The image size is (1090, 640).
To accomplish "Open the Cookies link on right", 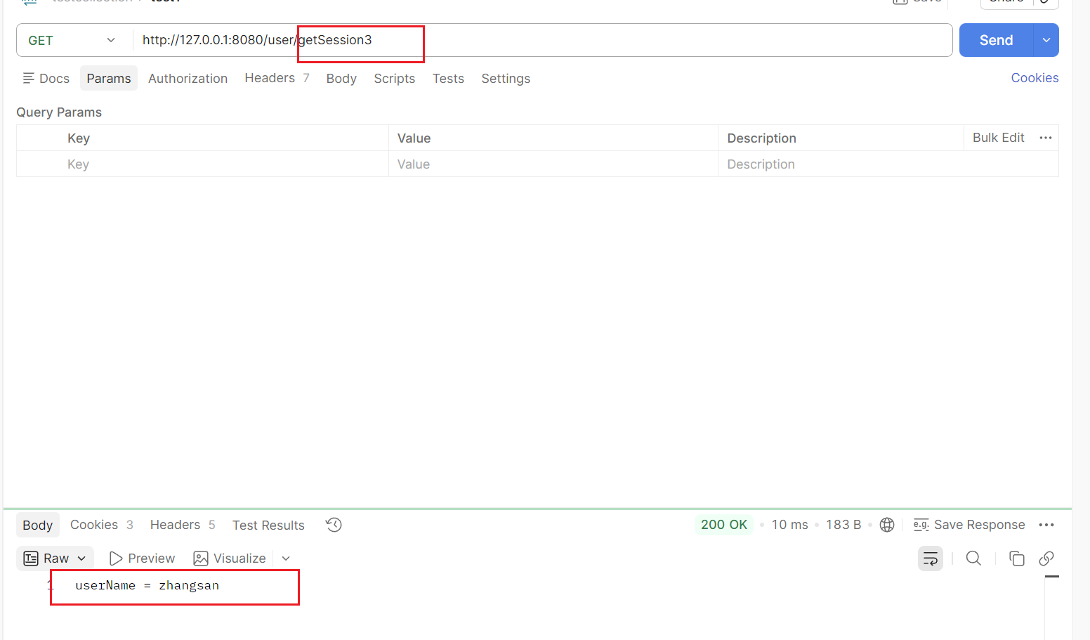I will pyautogui.click(x=1035, y=78).
